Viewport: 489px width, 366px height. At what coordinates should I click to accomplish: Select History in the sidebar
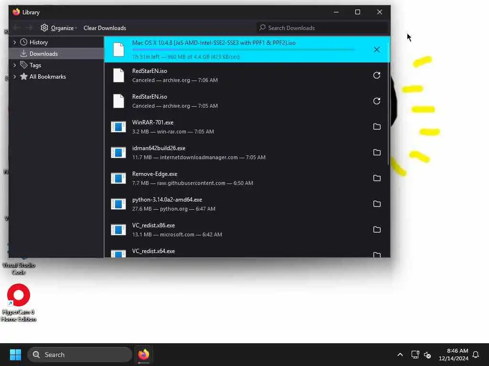coord(56,42)
